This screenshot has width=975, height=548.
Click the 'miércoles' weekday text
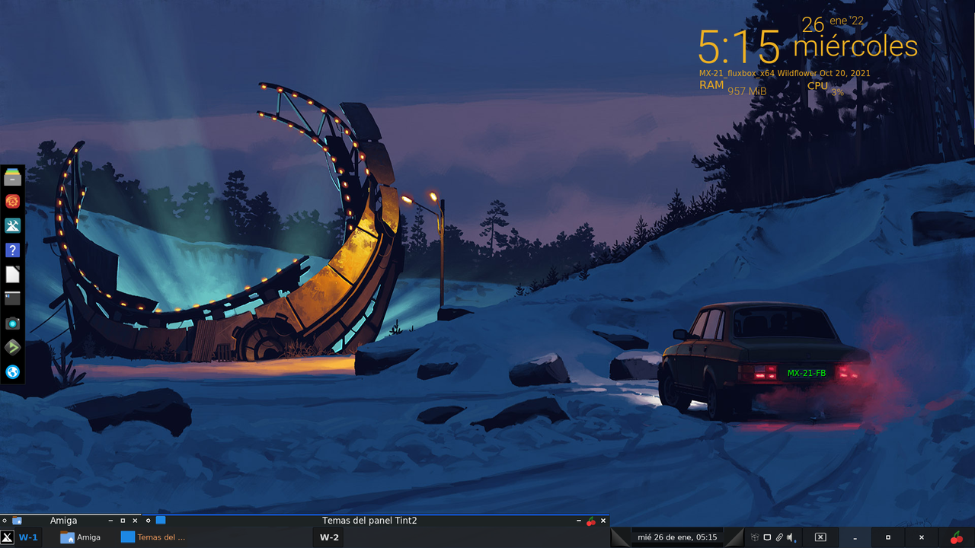pyautogui.click(x=855, y=46)
